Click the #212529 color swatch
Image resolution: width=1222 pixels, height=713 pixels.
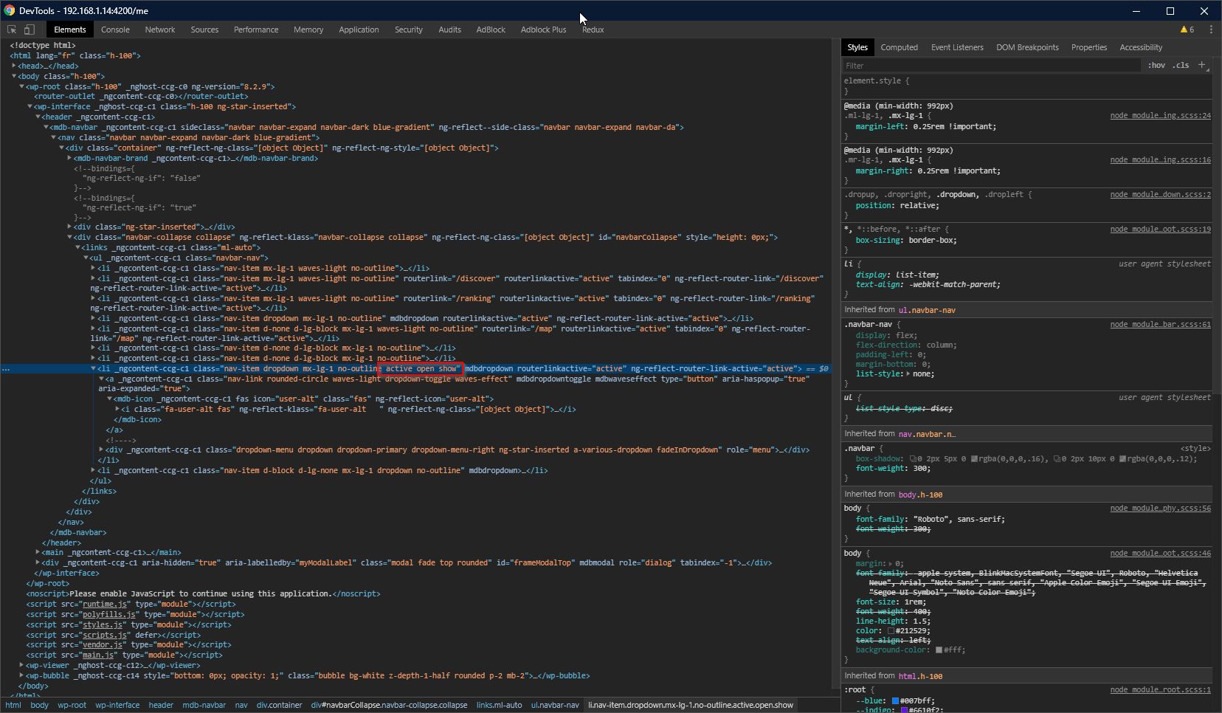[891, 631]
